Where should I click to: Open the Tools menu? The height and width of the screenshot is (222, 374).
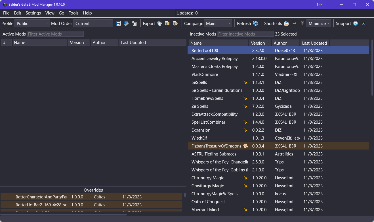[74, 13]
